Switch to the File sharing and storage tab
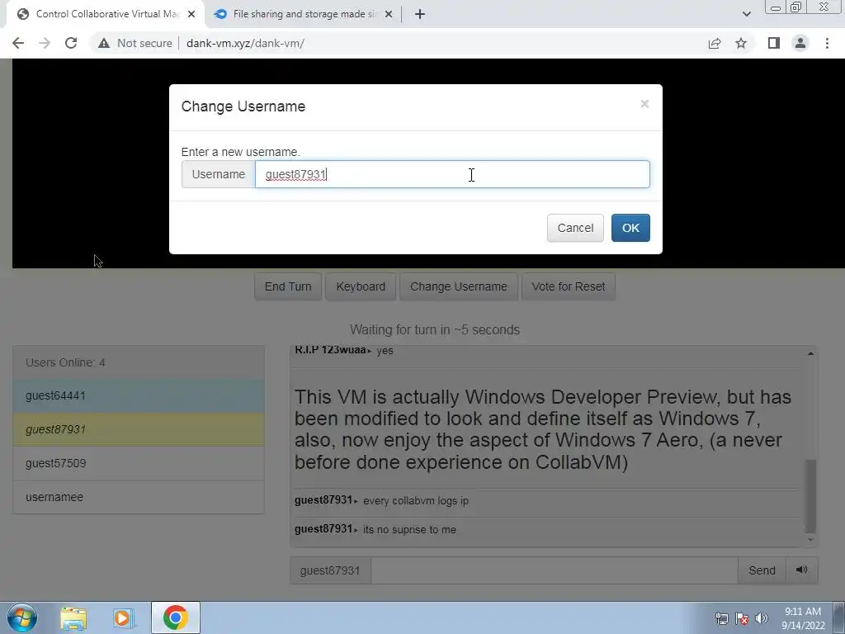 tap(304, 14)
